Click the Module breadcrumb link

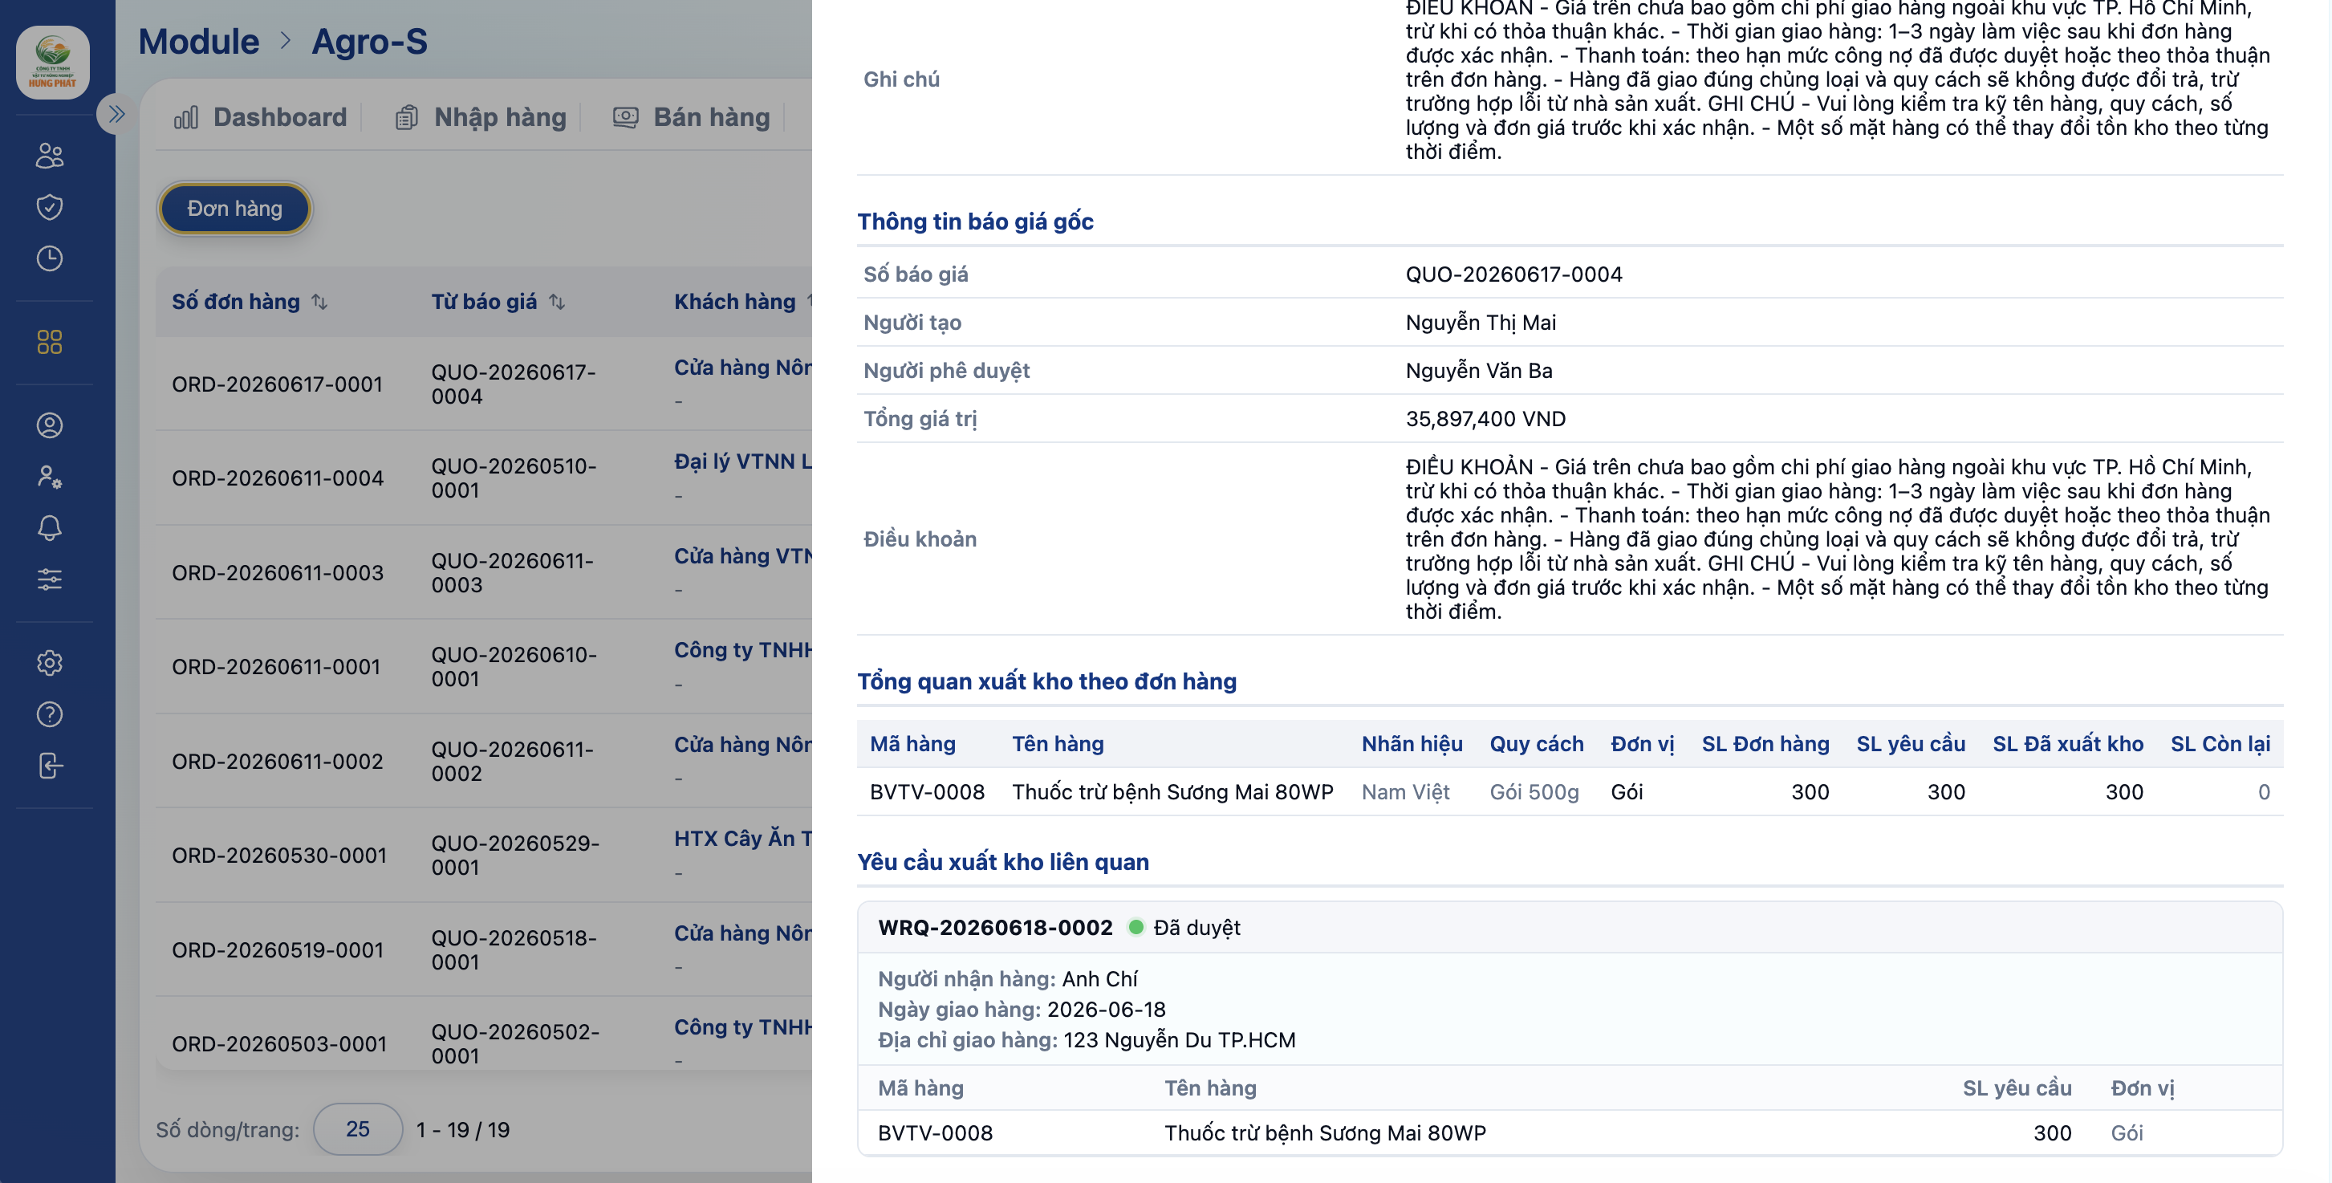point(198,42)
